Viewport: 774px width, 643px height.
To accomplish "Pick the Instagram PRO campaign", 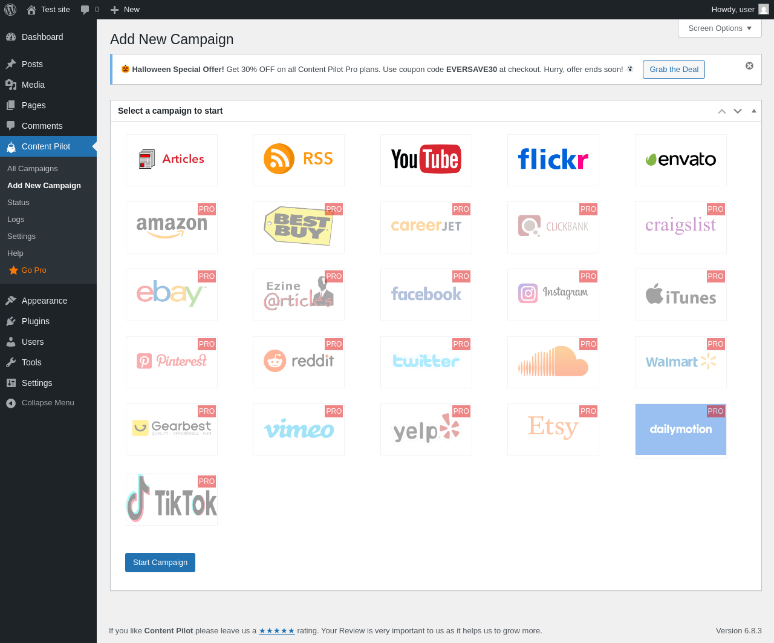I will (x=553, y=295).
